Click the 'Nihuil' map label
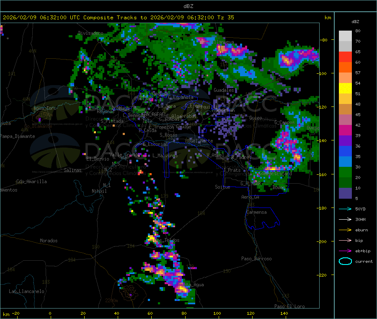377x319 pixels. point(99,191)
